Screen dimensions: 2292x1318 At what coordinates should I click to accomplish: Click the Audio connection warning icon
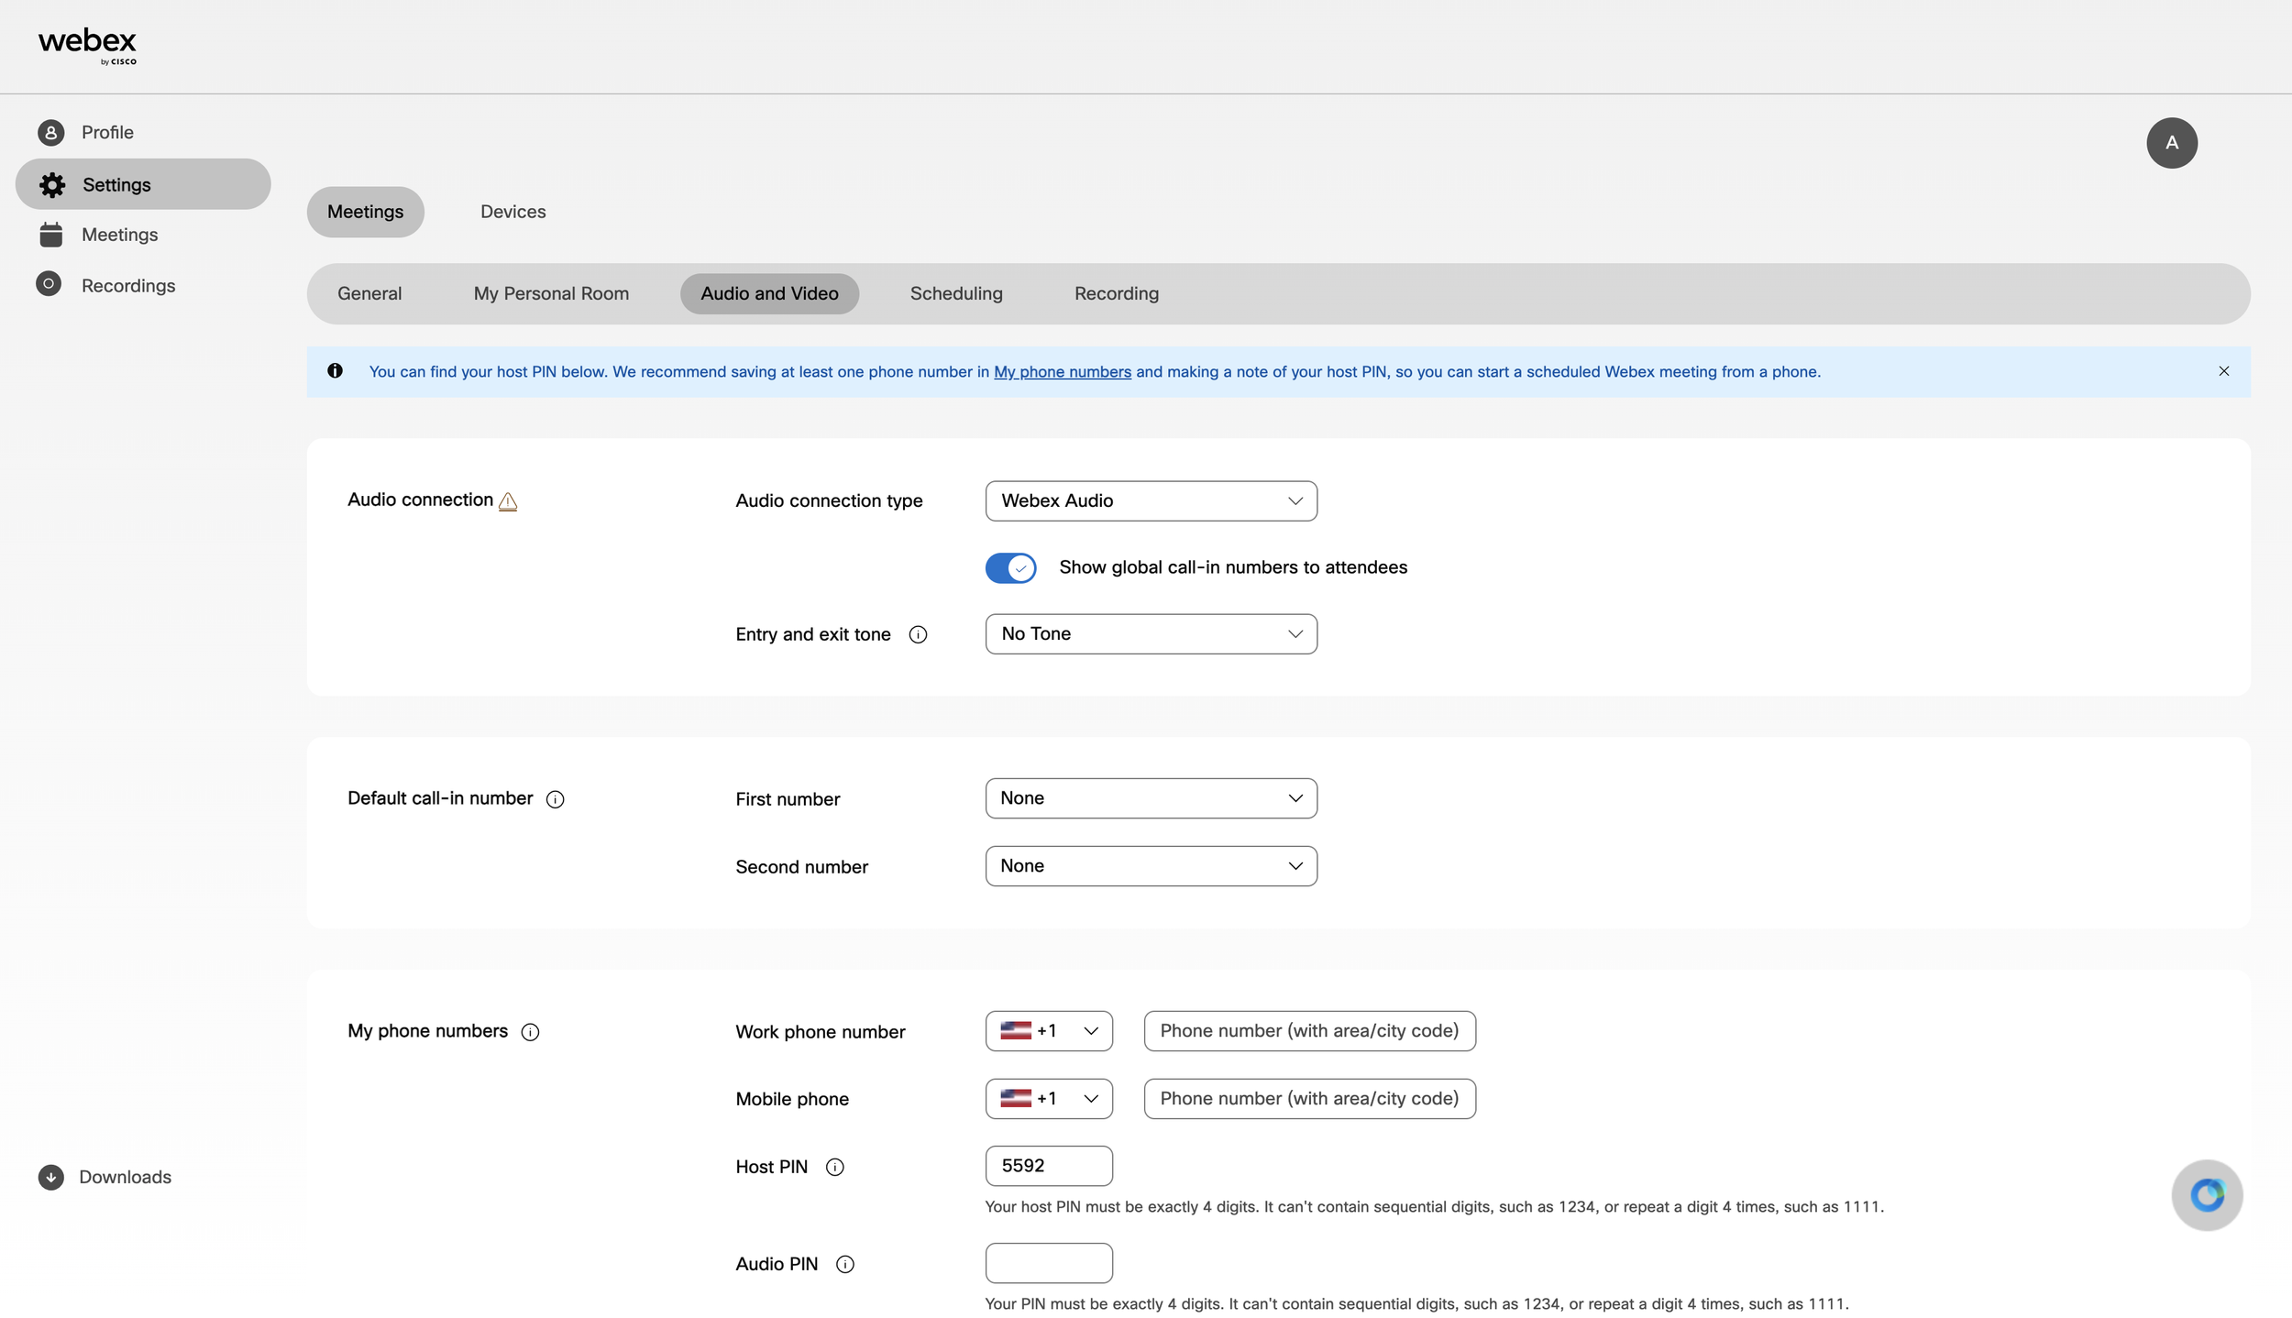[508, 501]
